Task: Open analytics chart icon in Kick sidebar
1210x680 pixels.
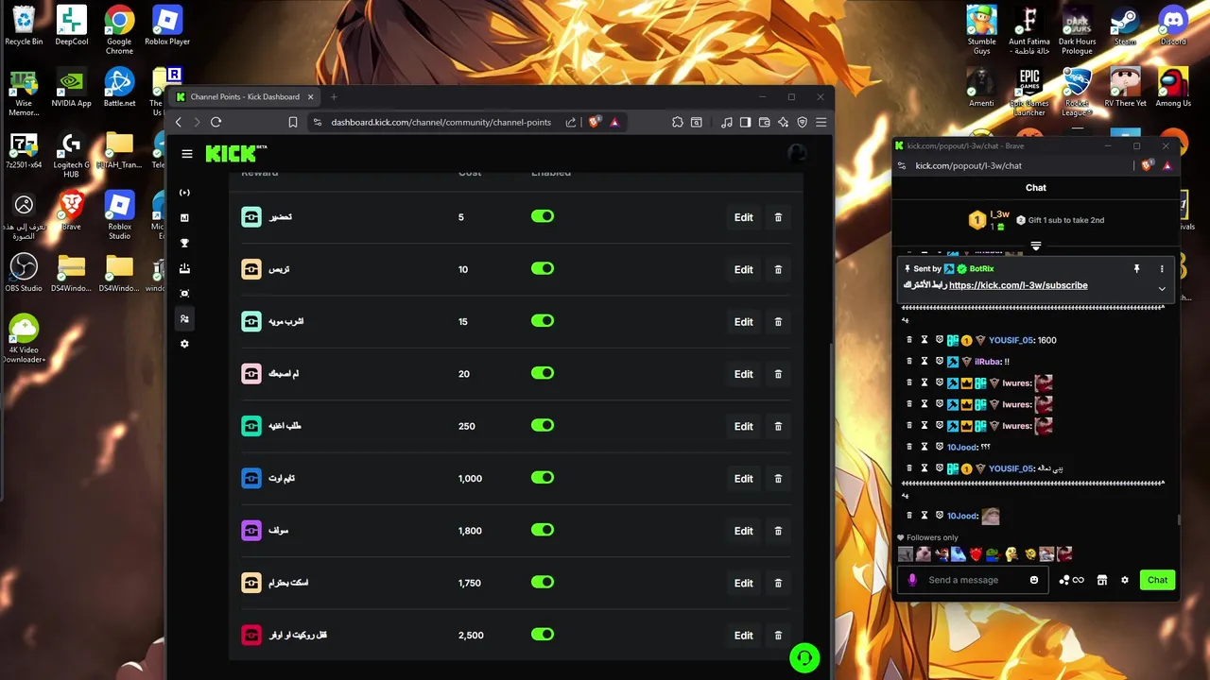Action: 184,218
